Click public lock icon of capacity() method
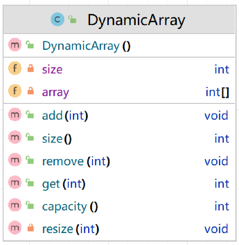The height and width of the screenshot is (245, 239). pos(30,205)
